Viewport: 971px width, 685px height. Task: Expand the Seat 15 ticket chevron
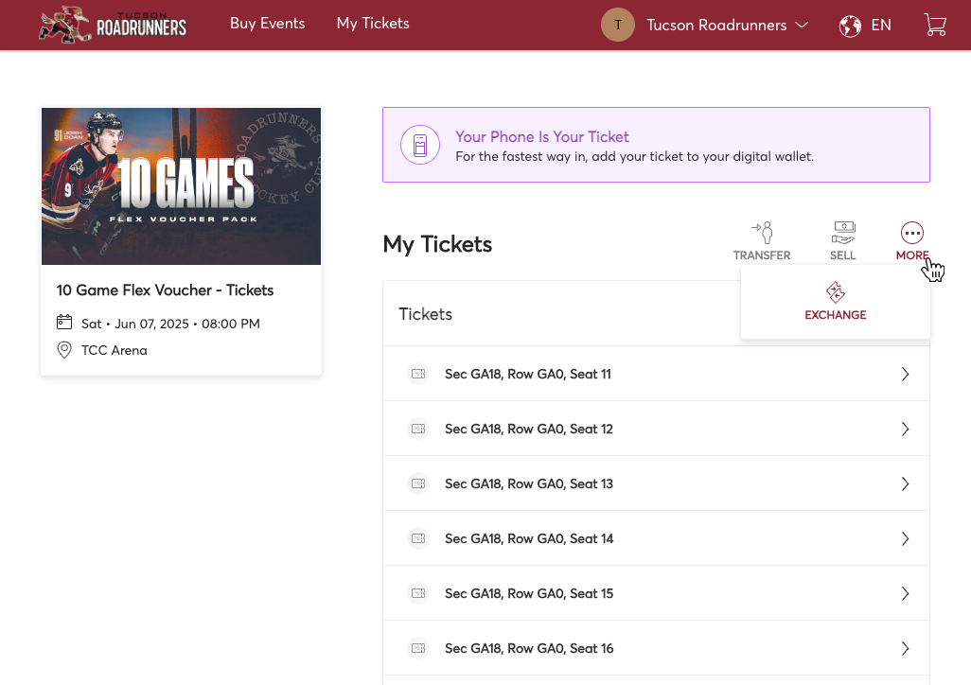906,593
